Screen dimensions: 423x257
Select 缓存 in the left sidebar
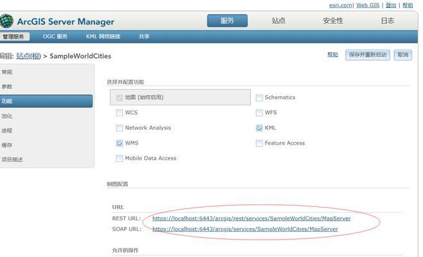pyautogui.click(x=7, y=145)
